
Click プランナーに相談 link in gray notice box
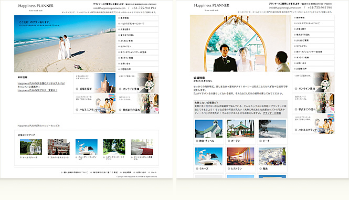pyautogui.click(x=272, y=113)
